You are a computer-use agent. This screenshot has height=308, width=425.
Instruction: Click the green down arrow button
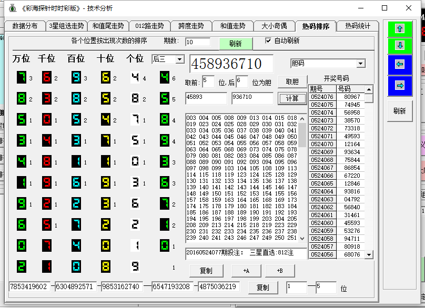pos(400,46)
